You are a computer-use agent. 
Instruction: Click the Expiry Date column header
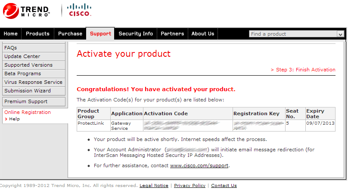point(320,113)
